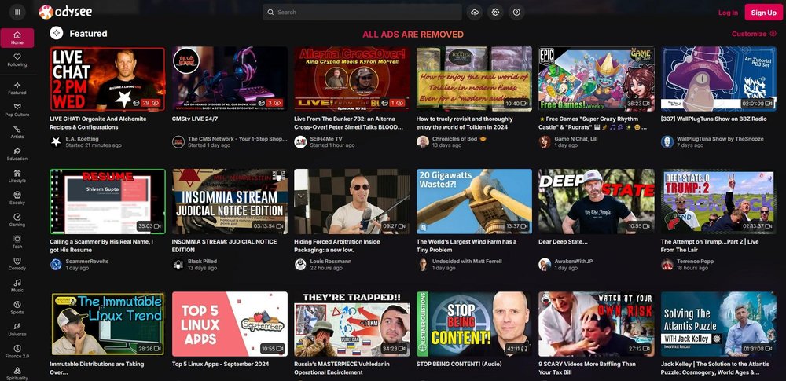Open Tech category in sidebar
The height and width of the screenshot is (381, 786).
pyautogui.click(x=17, y=242)
